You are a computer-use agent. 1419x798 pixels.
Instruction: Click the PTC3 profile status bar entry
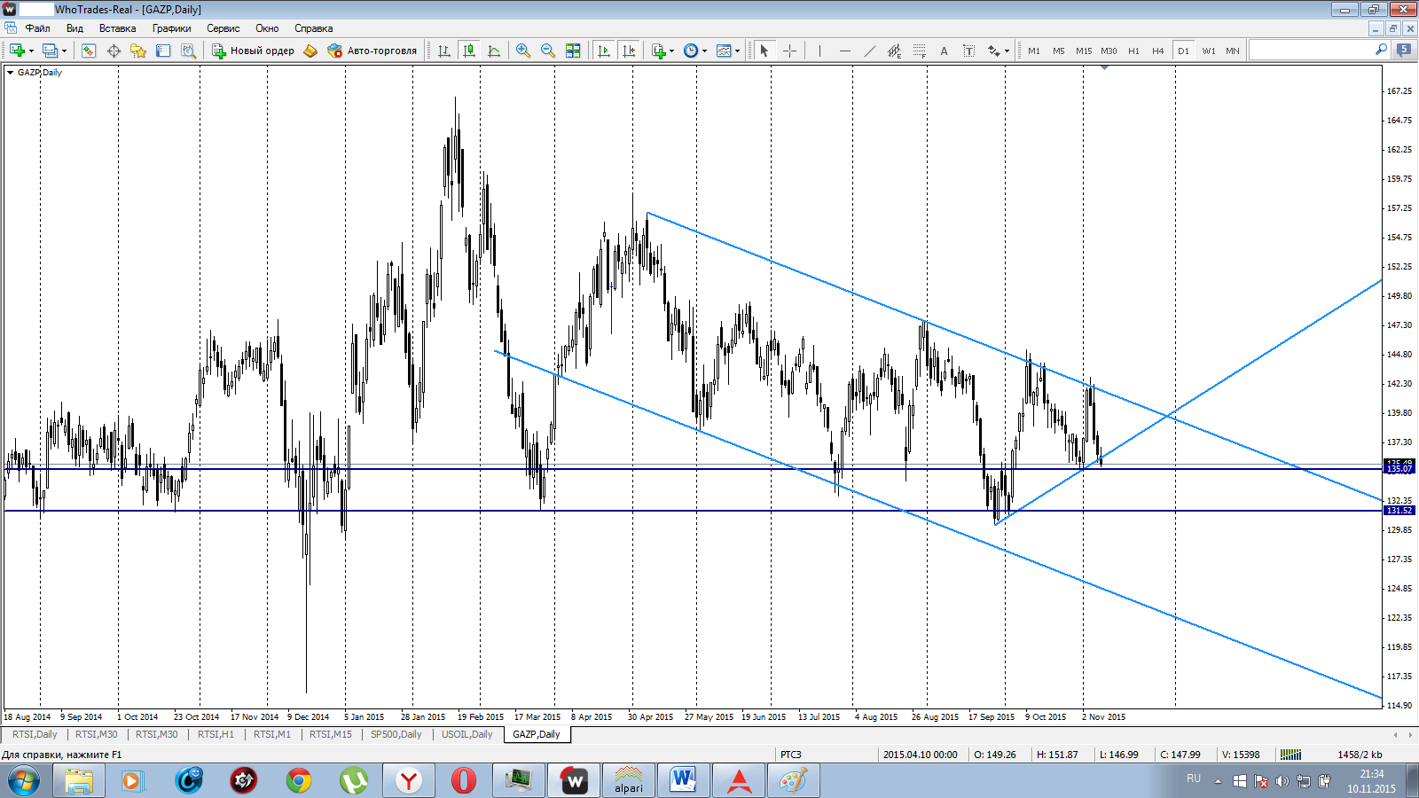(791, 755)
